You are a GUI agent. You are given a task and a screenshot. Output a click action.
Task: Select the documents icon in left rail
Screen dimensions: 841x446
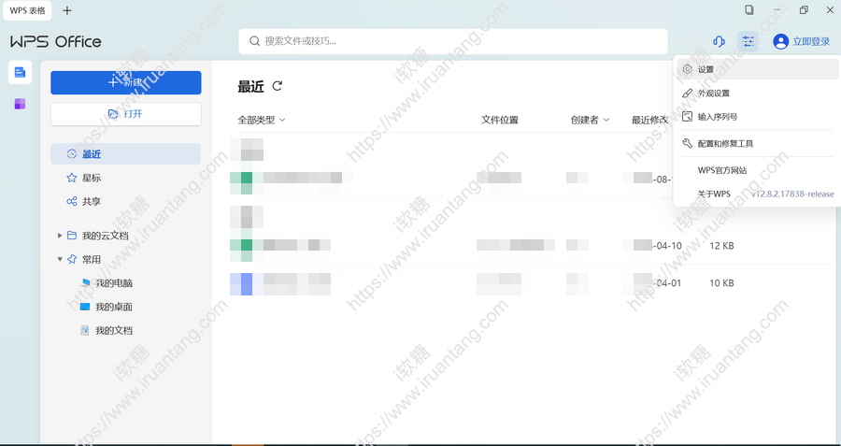(x=20, y=72)
